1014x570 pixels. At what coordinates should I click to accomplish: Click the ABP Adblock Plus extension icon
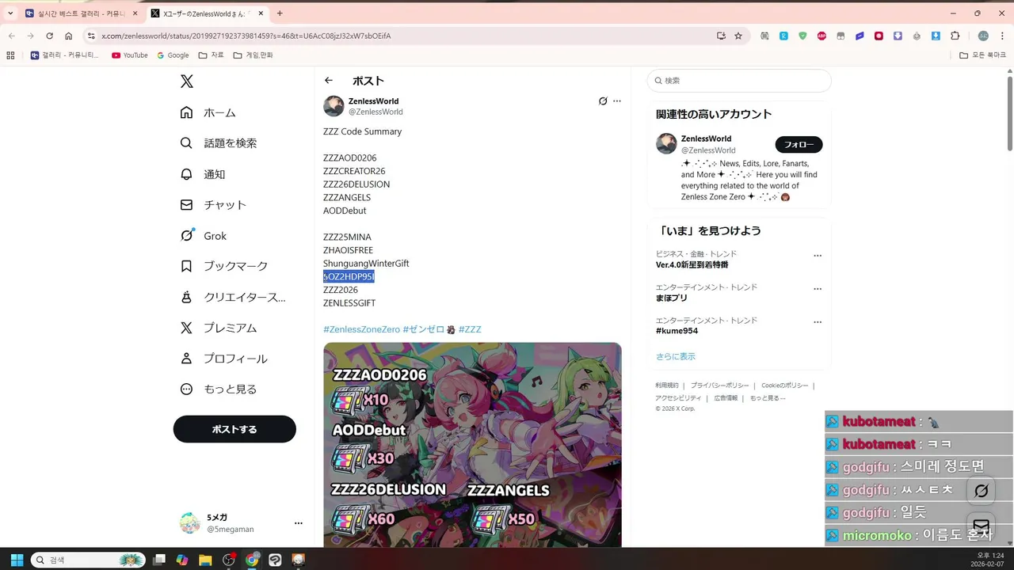(x=821, y=36)
